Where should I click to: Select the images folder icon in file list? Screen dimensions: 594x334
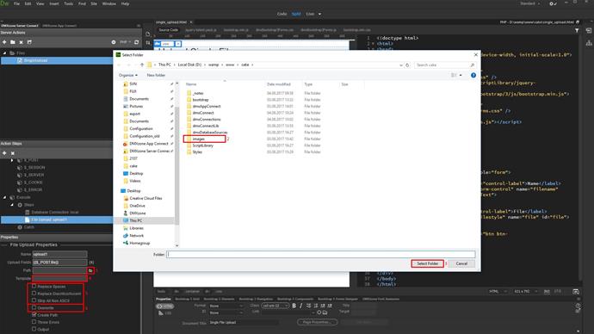tap(189, 139)
